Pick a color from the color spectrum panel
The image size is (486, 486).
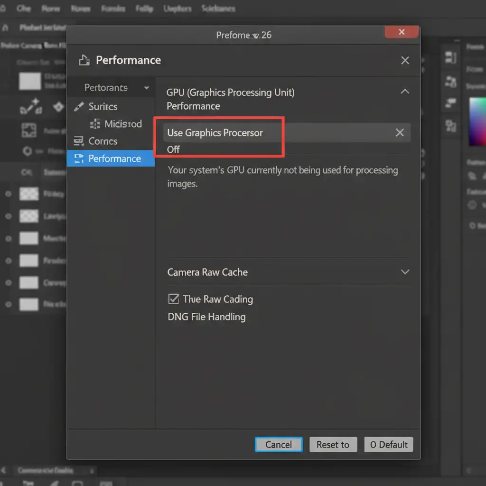[477, 121]
